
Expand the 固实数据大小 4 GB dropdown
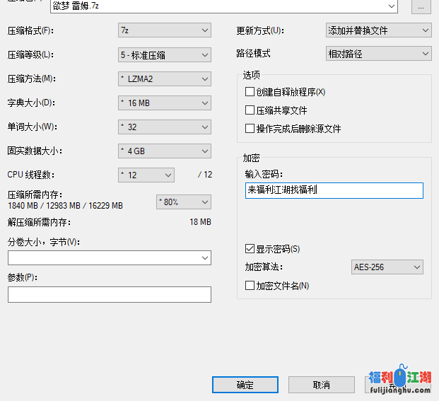pyautogui.click(x=164, y=151)
